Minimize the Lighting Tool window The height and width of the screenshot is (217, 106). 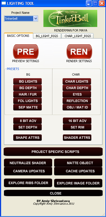point(89,3)
